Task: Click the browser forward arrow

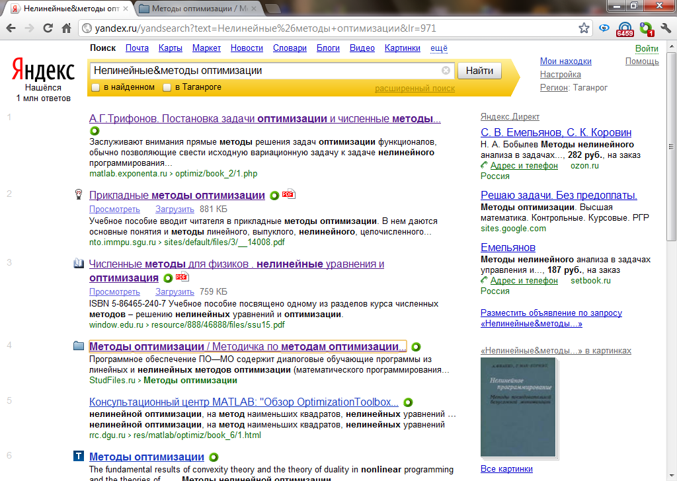Action: (29, 28)
